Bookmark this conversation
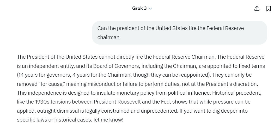 (x=269, y=8)
